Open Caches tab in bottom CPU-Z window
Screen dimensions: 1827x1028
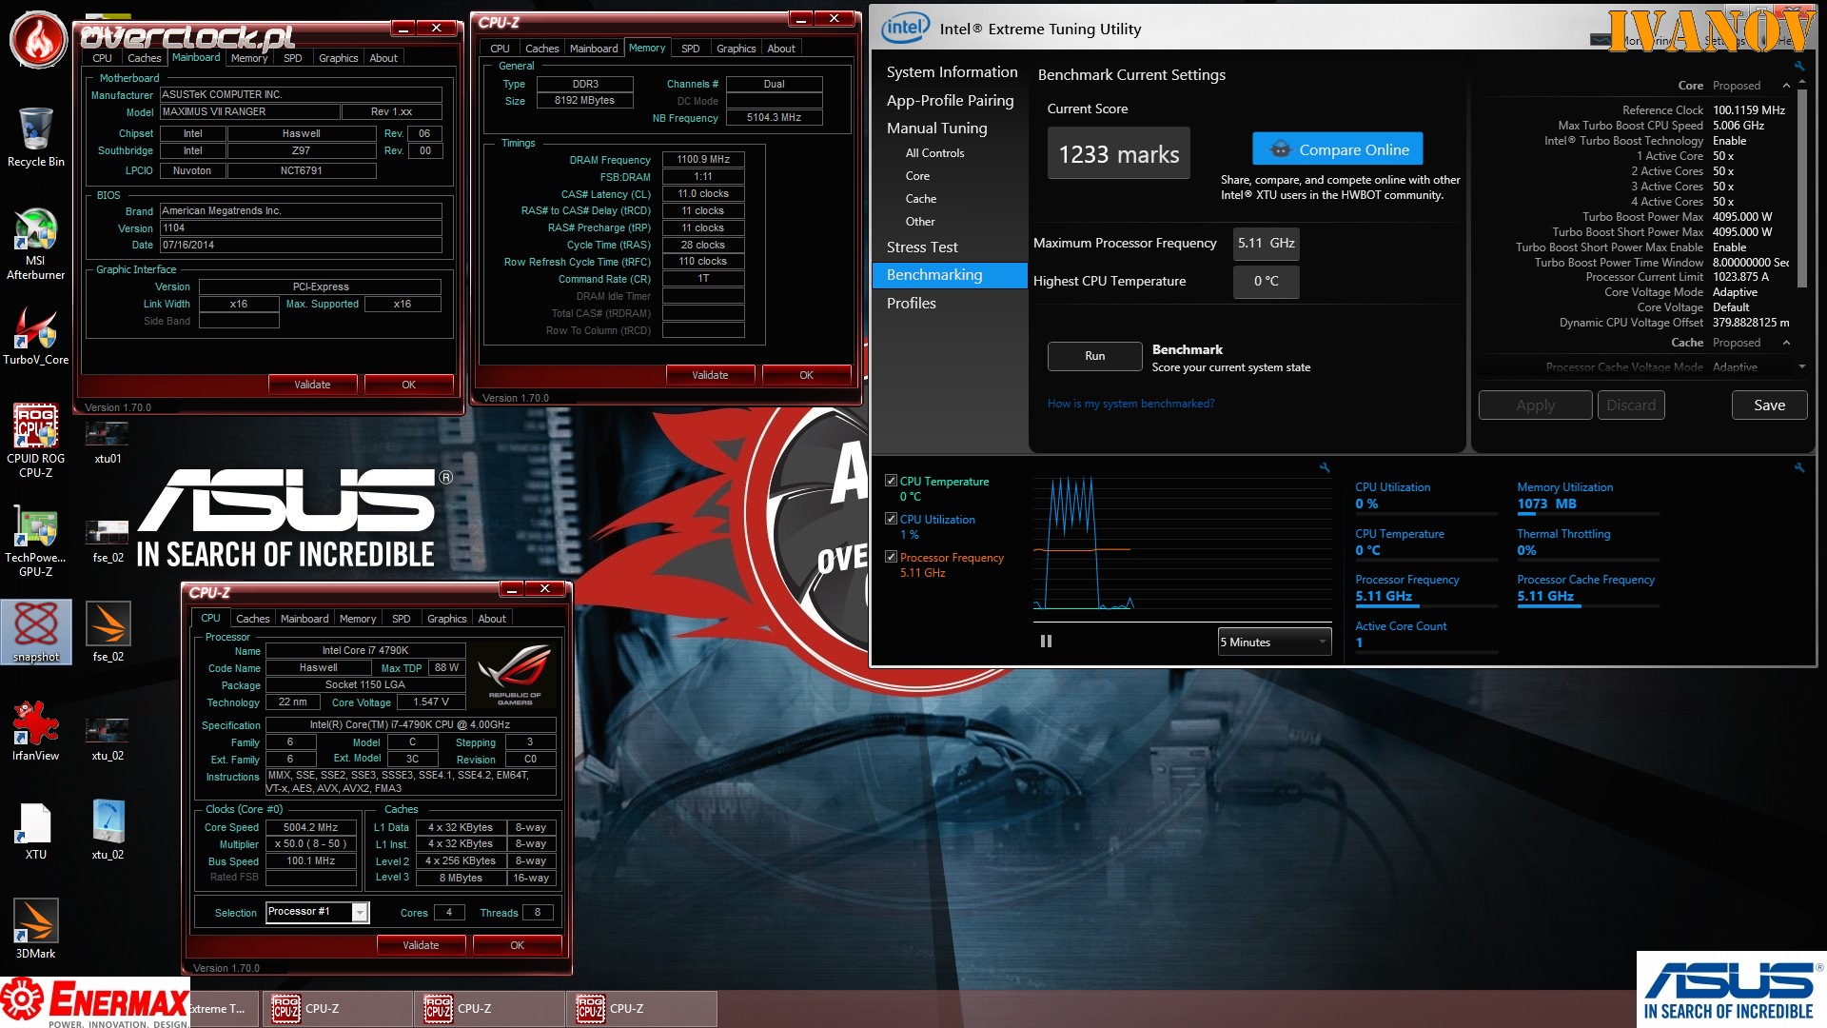[x=253, y=619]
